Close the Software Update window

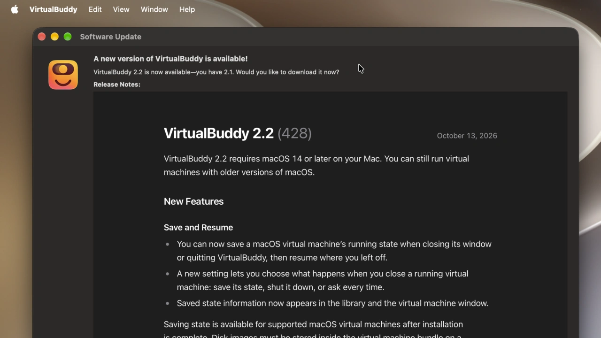pyautogui.click(x=42, y=37)
